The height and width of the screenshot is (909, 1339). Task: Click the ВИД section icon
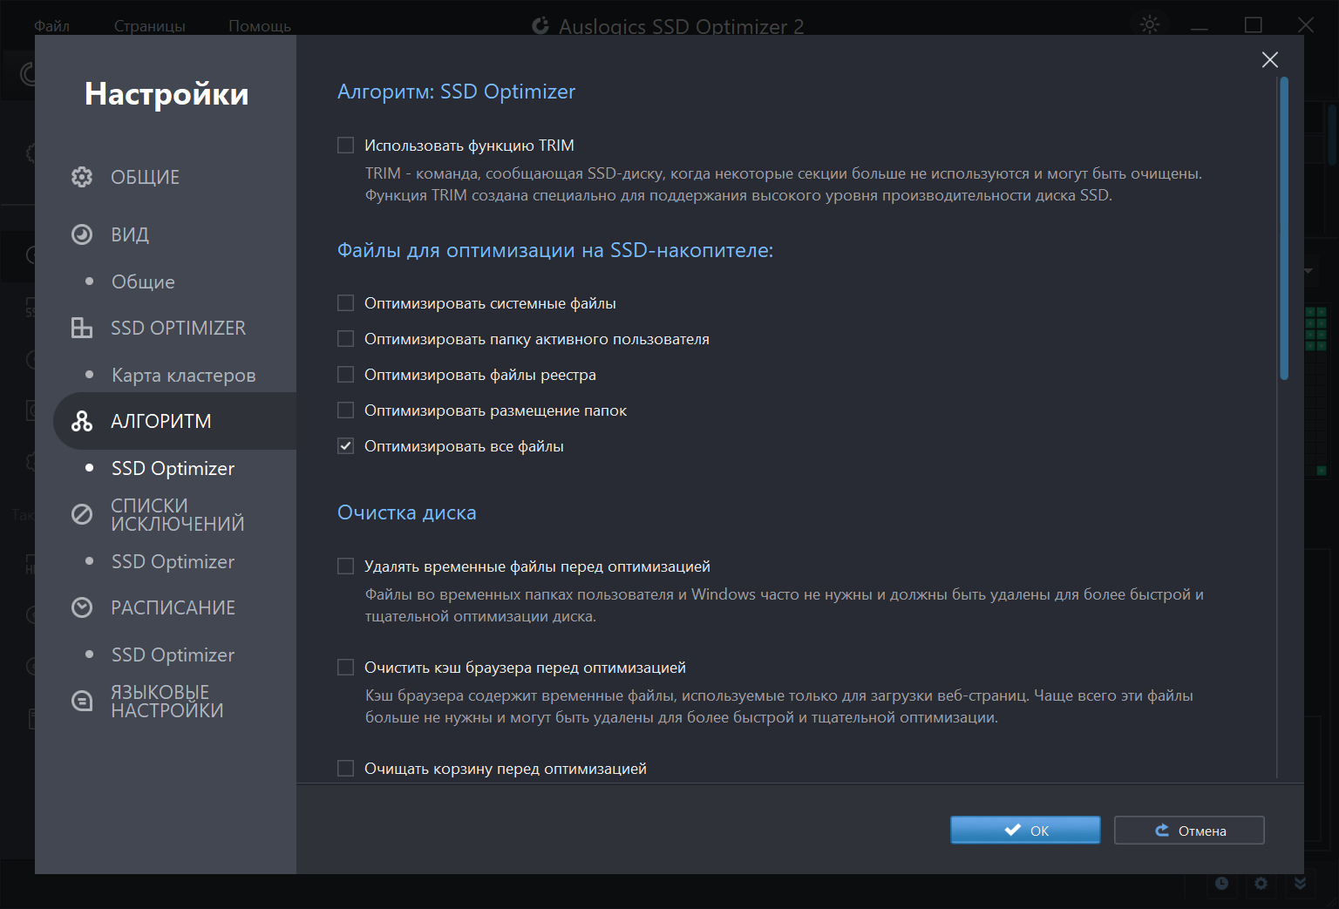[x=82, y=234]
